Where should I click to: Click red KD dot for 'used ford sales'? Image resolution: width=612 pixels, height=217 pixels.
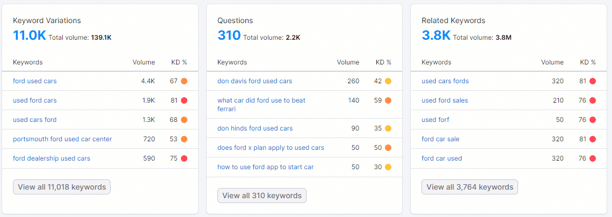point(593,100)
